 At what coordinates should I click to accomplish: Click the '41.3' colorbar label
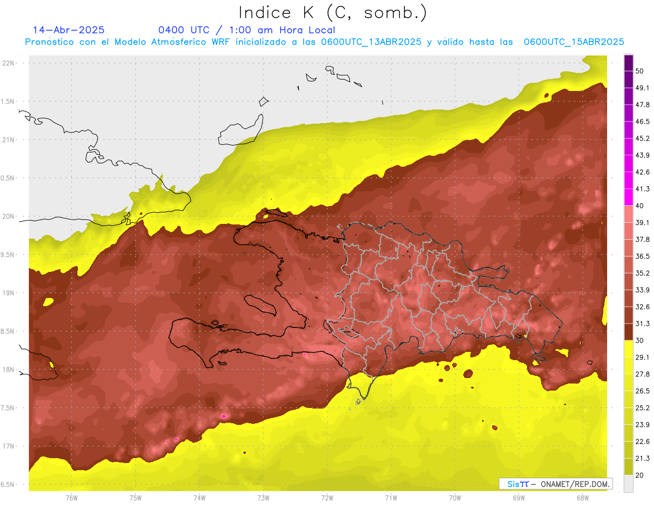point(643,189)
